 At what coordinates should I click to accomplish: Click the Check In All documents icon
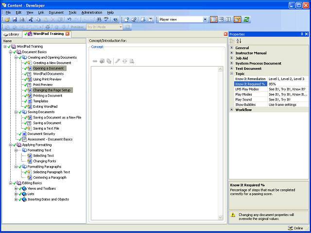pos(134,19)
